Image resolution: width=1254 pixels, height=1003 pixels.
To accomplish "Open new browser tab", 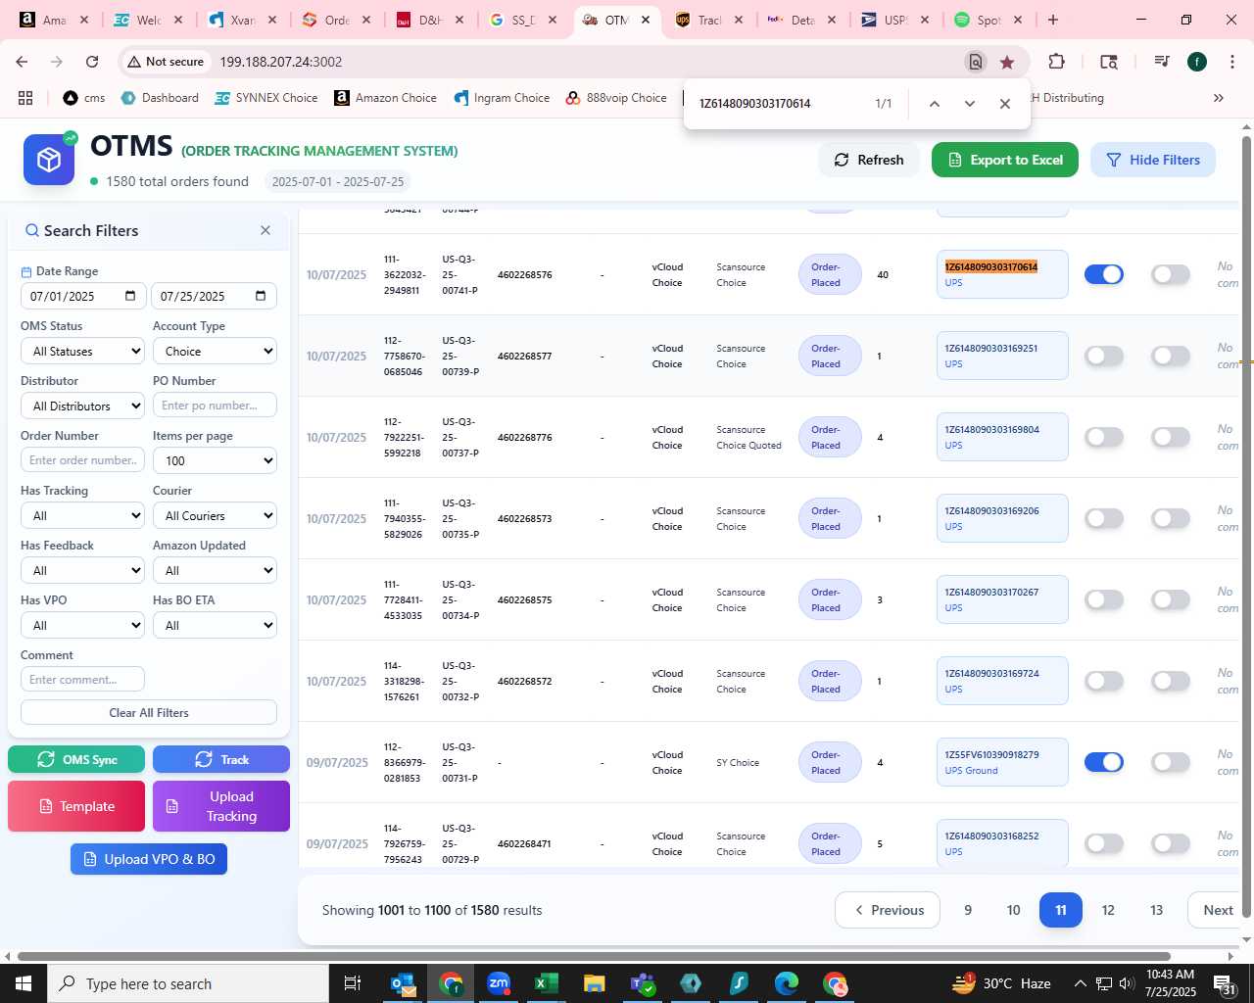I will (1053, 20).
